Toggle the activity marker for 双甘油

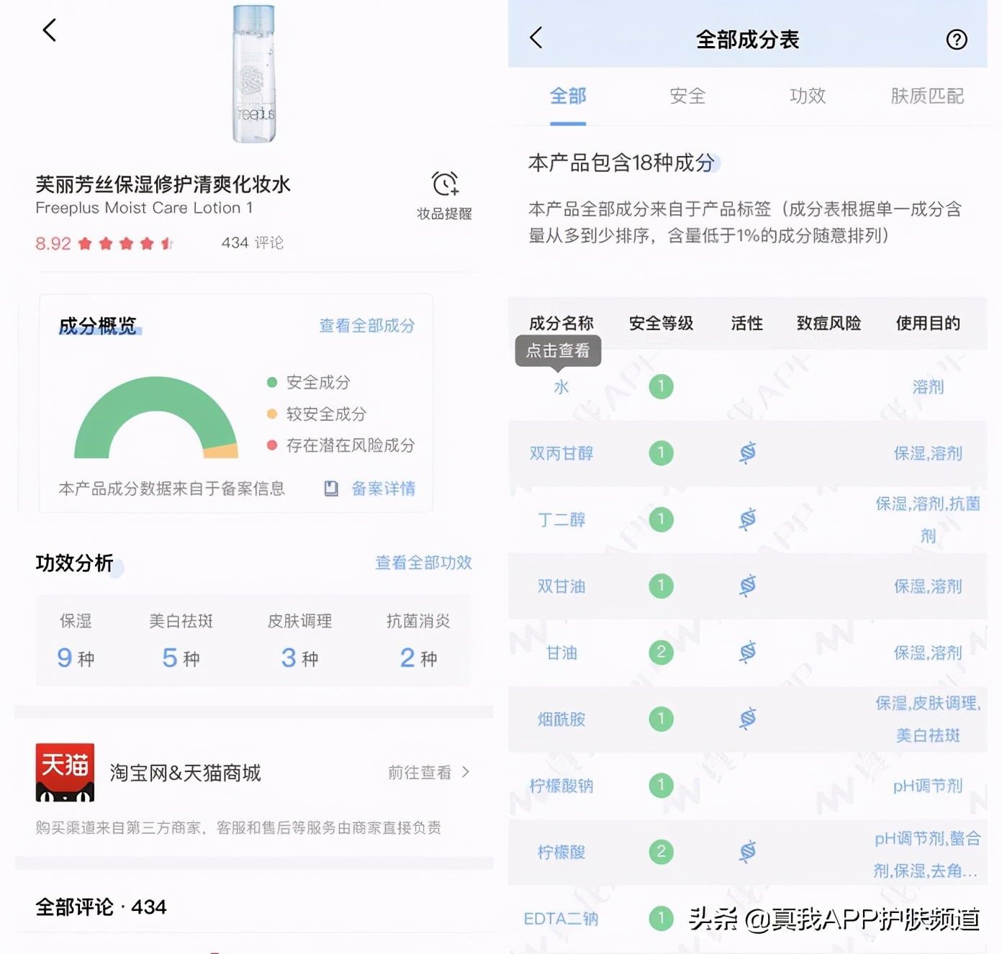pos(747,586)
